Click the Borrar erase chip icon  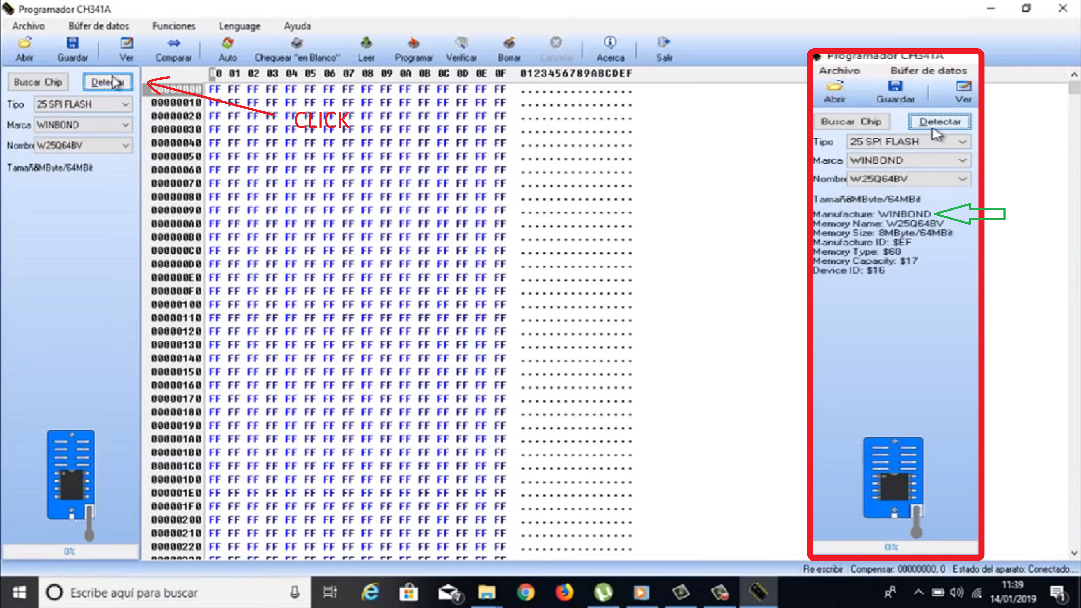coord(509,49)
